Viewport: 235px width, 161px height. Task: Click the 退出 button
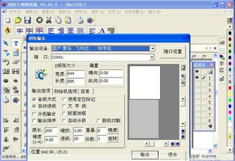tap(172, 155)
